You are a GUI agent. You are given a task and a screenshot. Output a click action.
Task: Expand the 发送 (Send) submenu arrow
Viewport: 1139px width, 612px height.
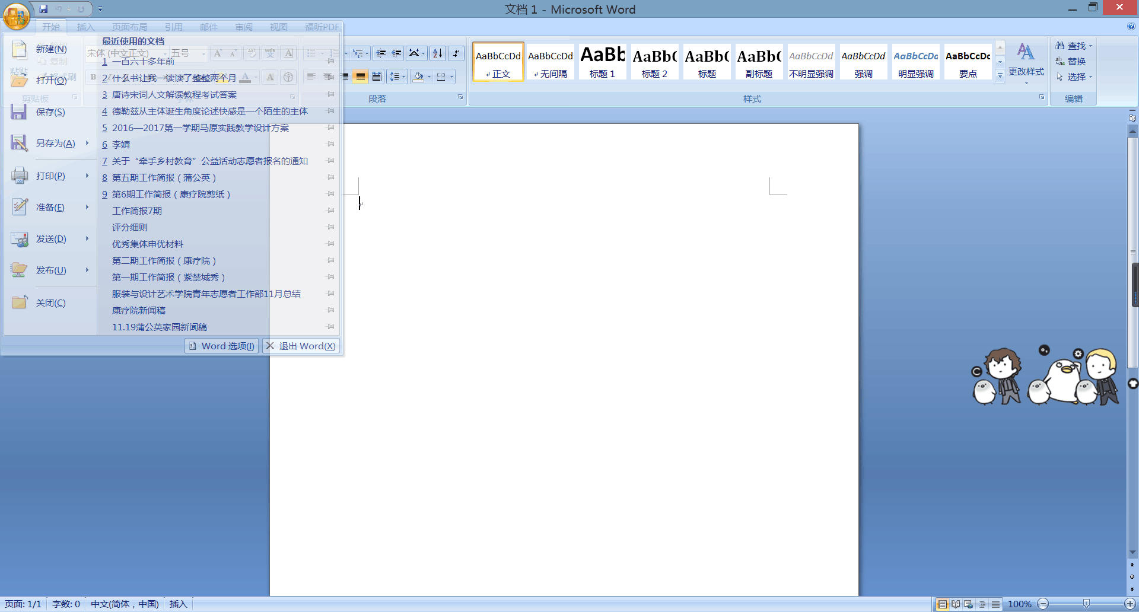tap(87, 238)
